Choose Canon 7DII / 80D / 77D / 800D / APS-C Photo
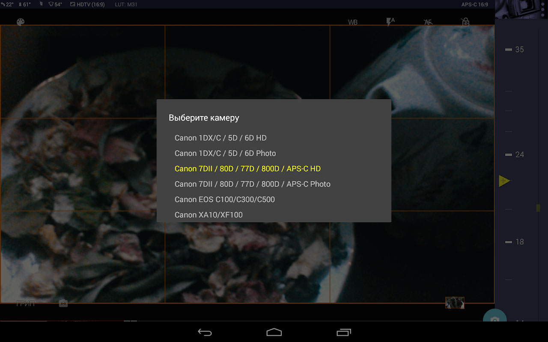The height and width of the screenshot is (342, 548). click(x=274, y=184)
